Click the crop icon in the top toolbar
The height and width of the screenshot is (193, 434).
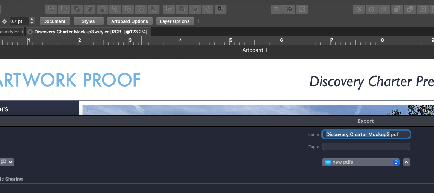(x=277, y=9)
